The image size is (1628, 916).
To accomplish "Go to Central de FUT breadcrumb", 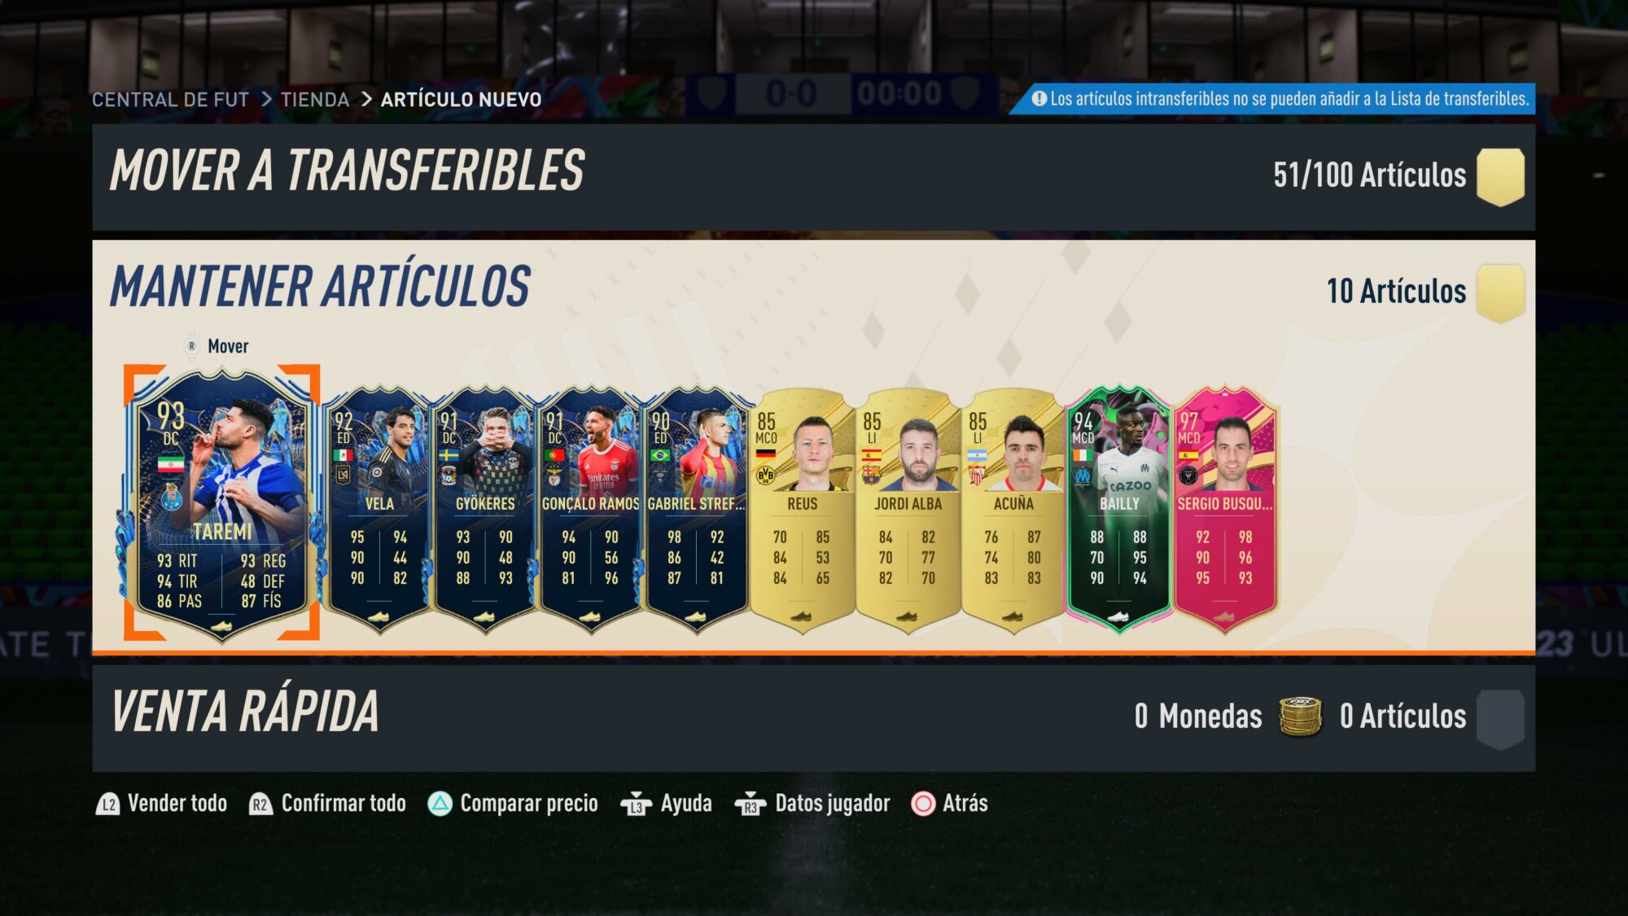I will coord(170,99).
